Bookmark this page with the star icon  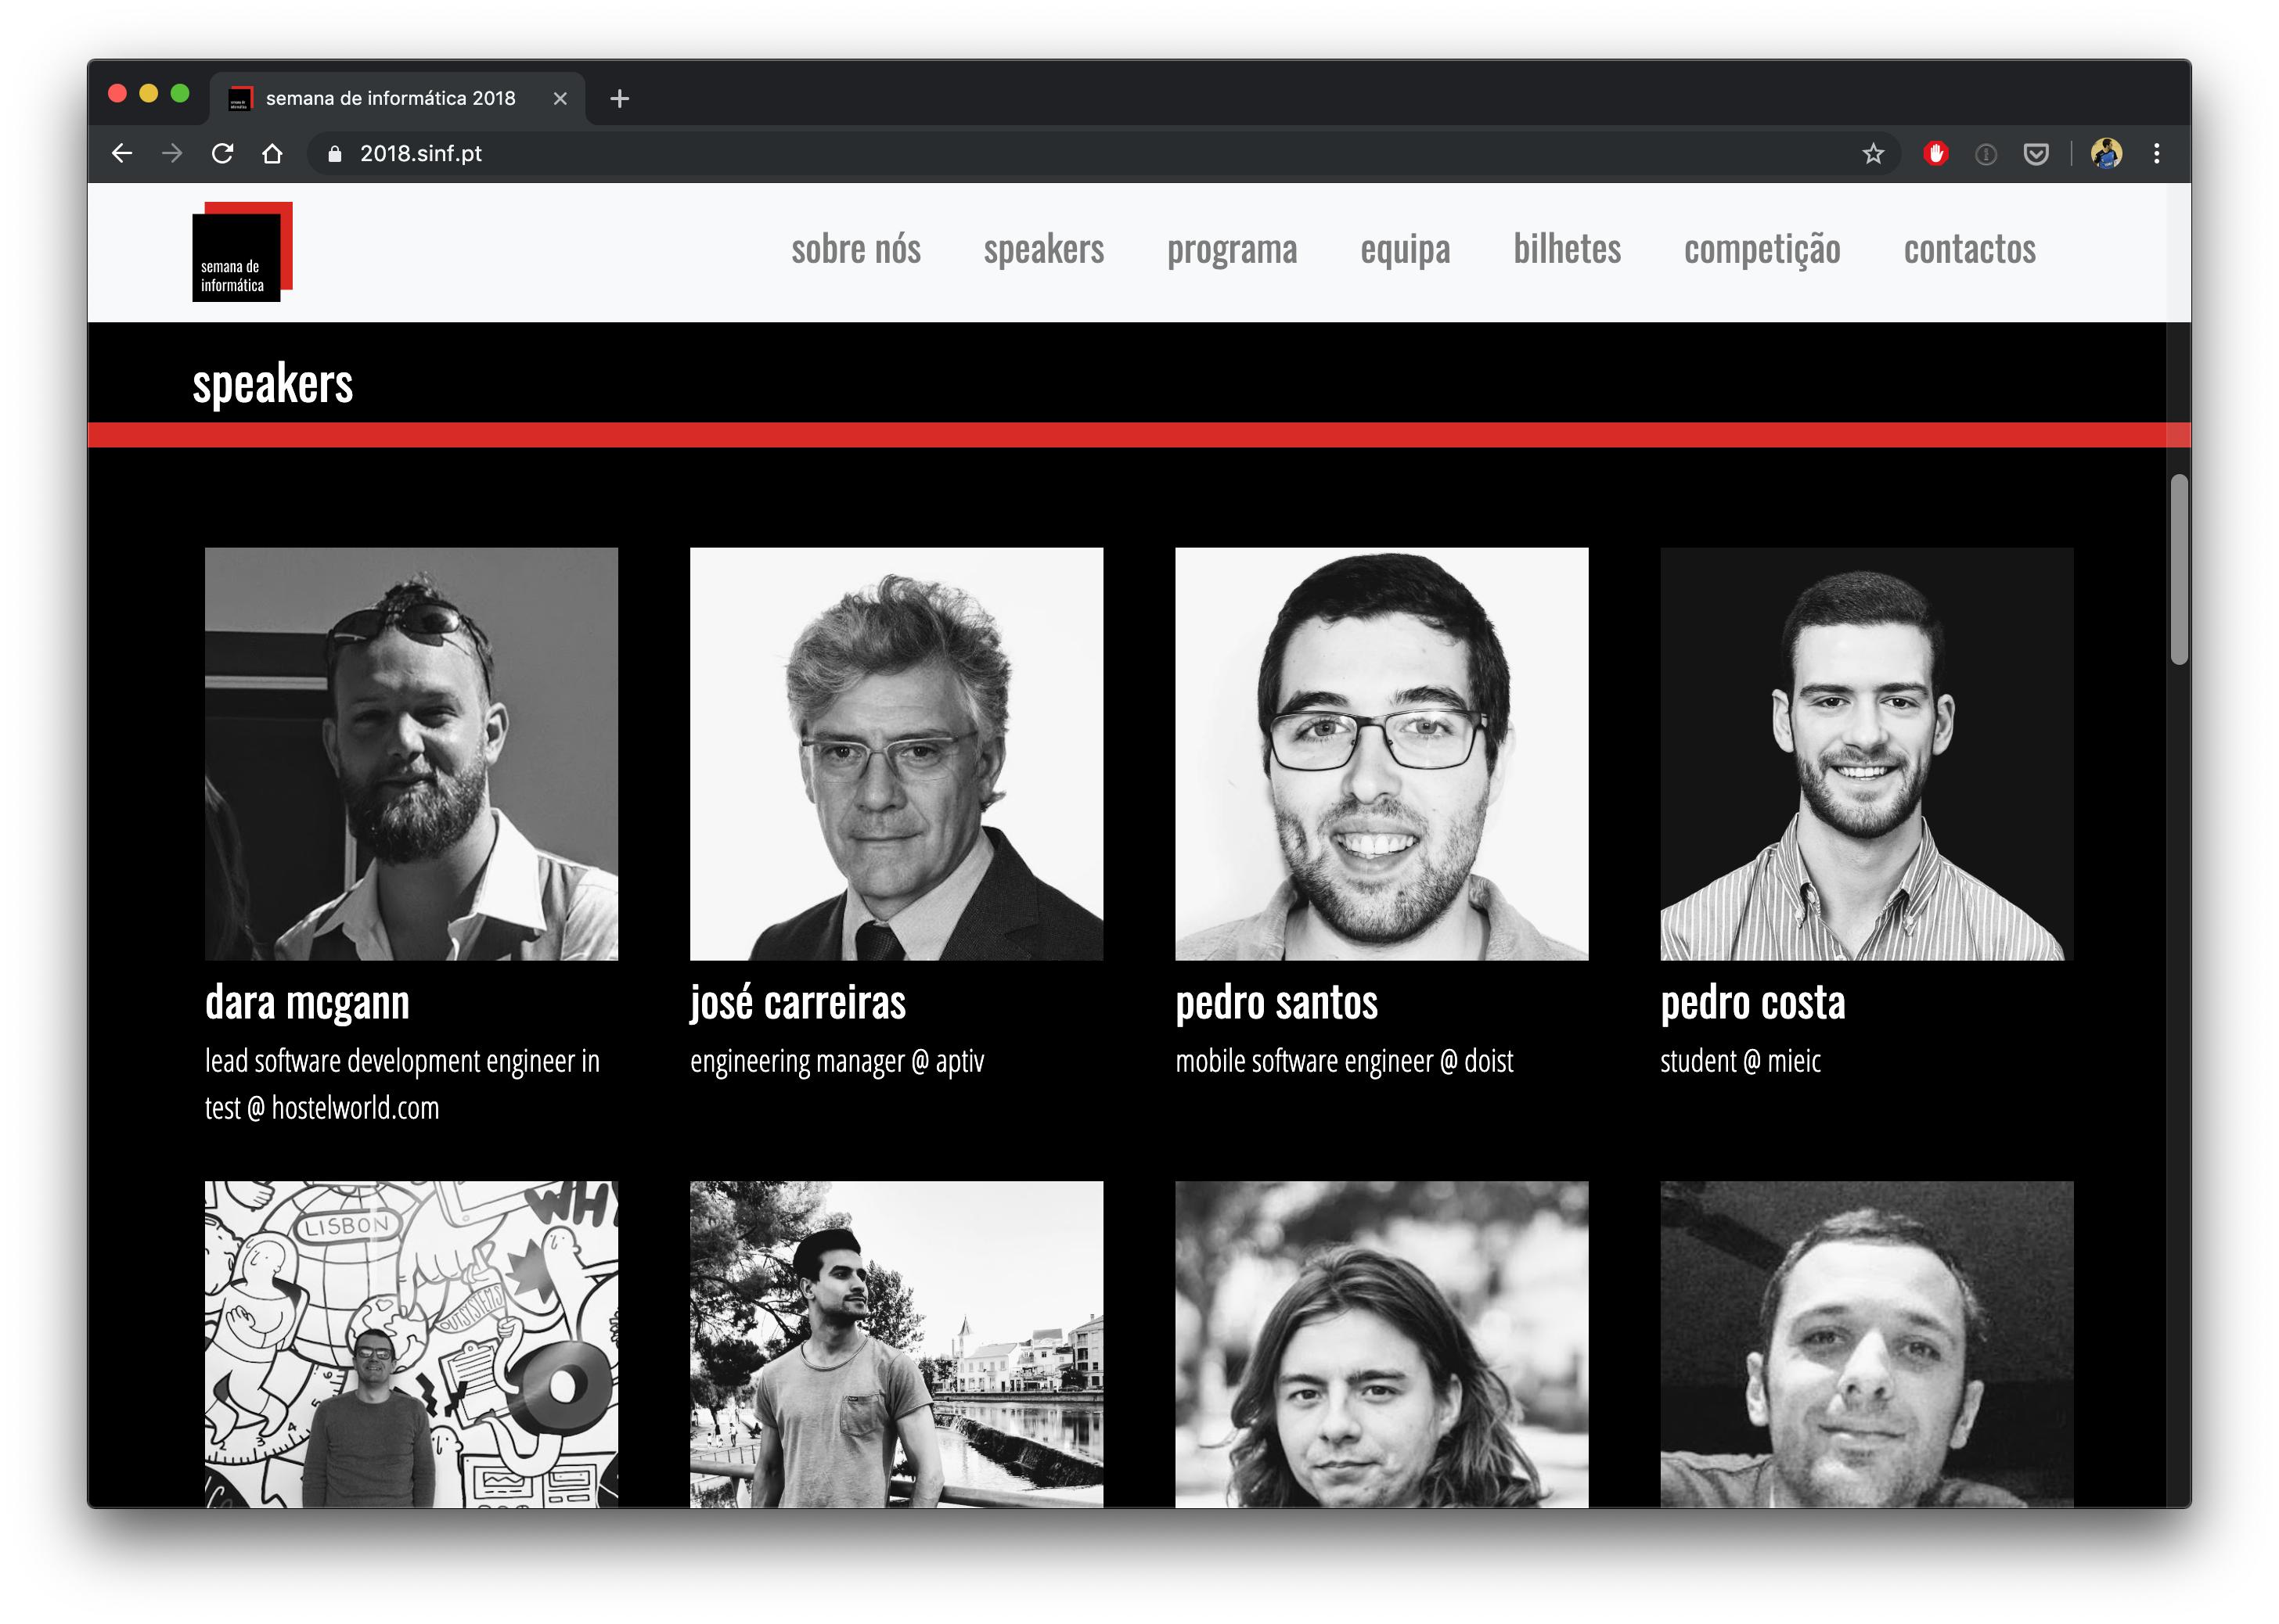tap(1872, 153)
